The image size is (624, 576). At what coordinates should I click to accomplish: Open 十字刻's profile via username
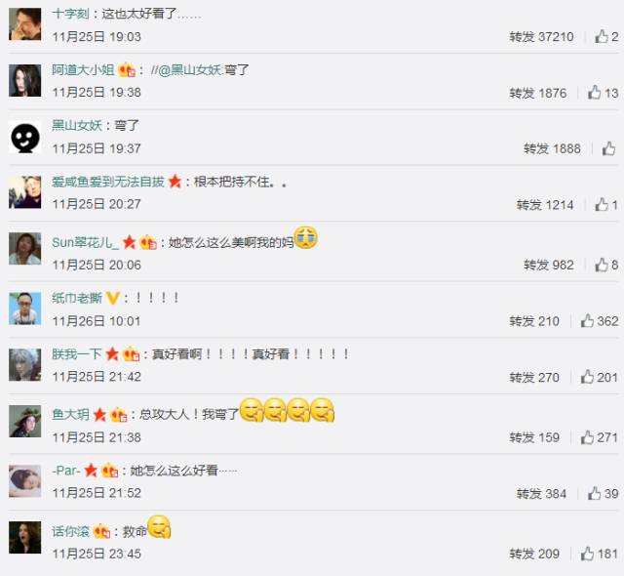[x=71, y=14]
